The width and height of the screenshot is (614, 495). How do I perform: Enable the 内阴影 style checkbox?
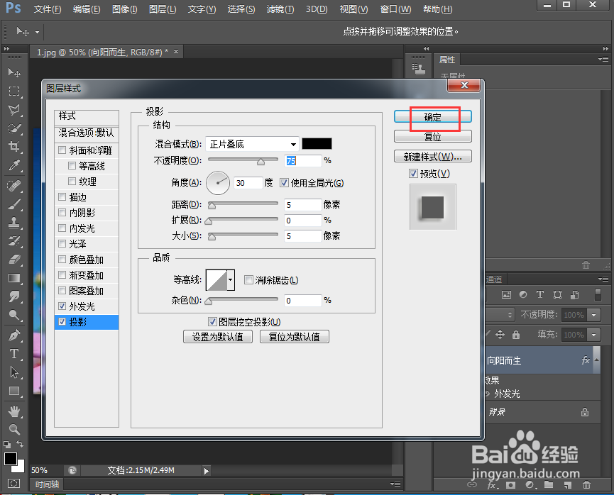62,213
